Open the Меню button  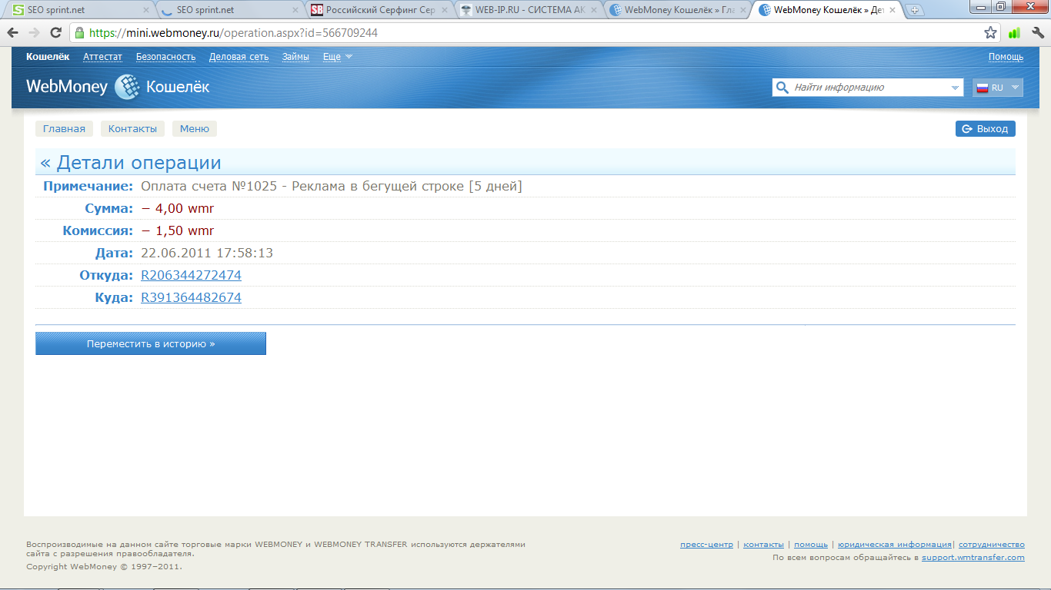(x=195, y=128)
